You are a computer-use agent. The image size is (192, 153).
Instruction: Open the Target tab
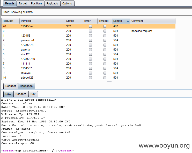23,3
